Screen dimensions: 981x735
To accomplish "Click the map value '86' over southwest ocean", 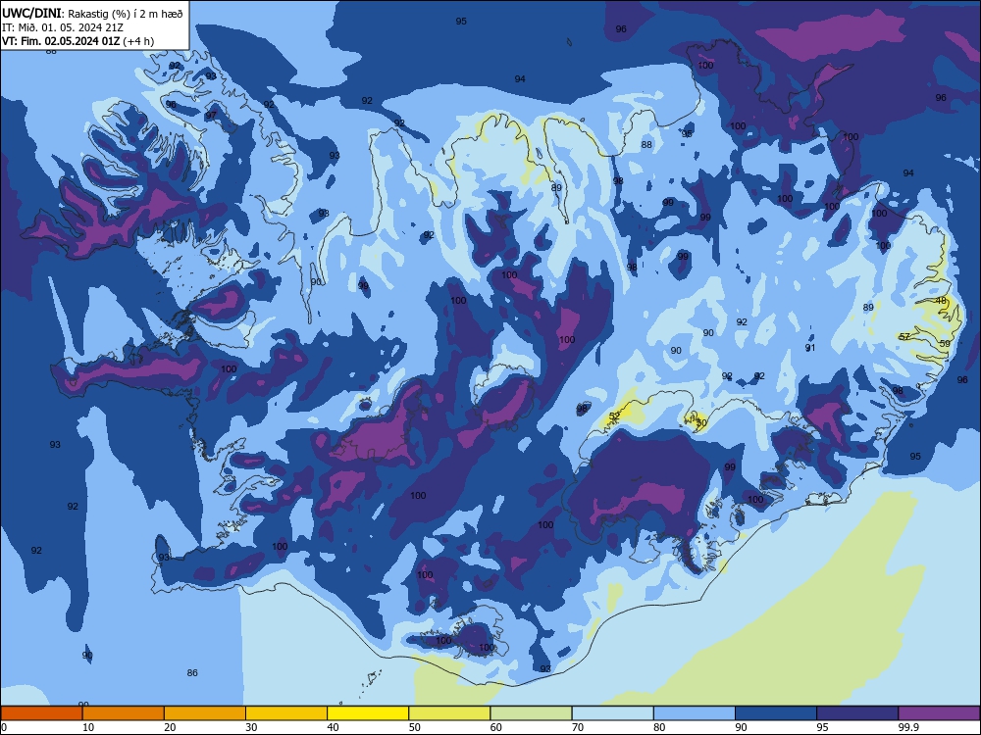I will point(192,672).
